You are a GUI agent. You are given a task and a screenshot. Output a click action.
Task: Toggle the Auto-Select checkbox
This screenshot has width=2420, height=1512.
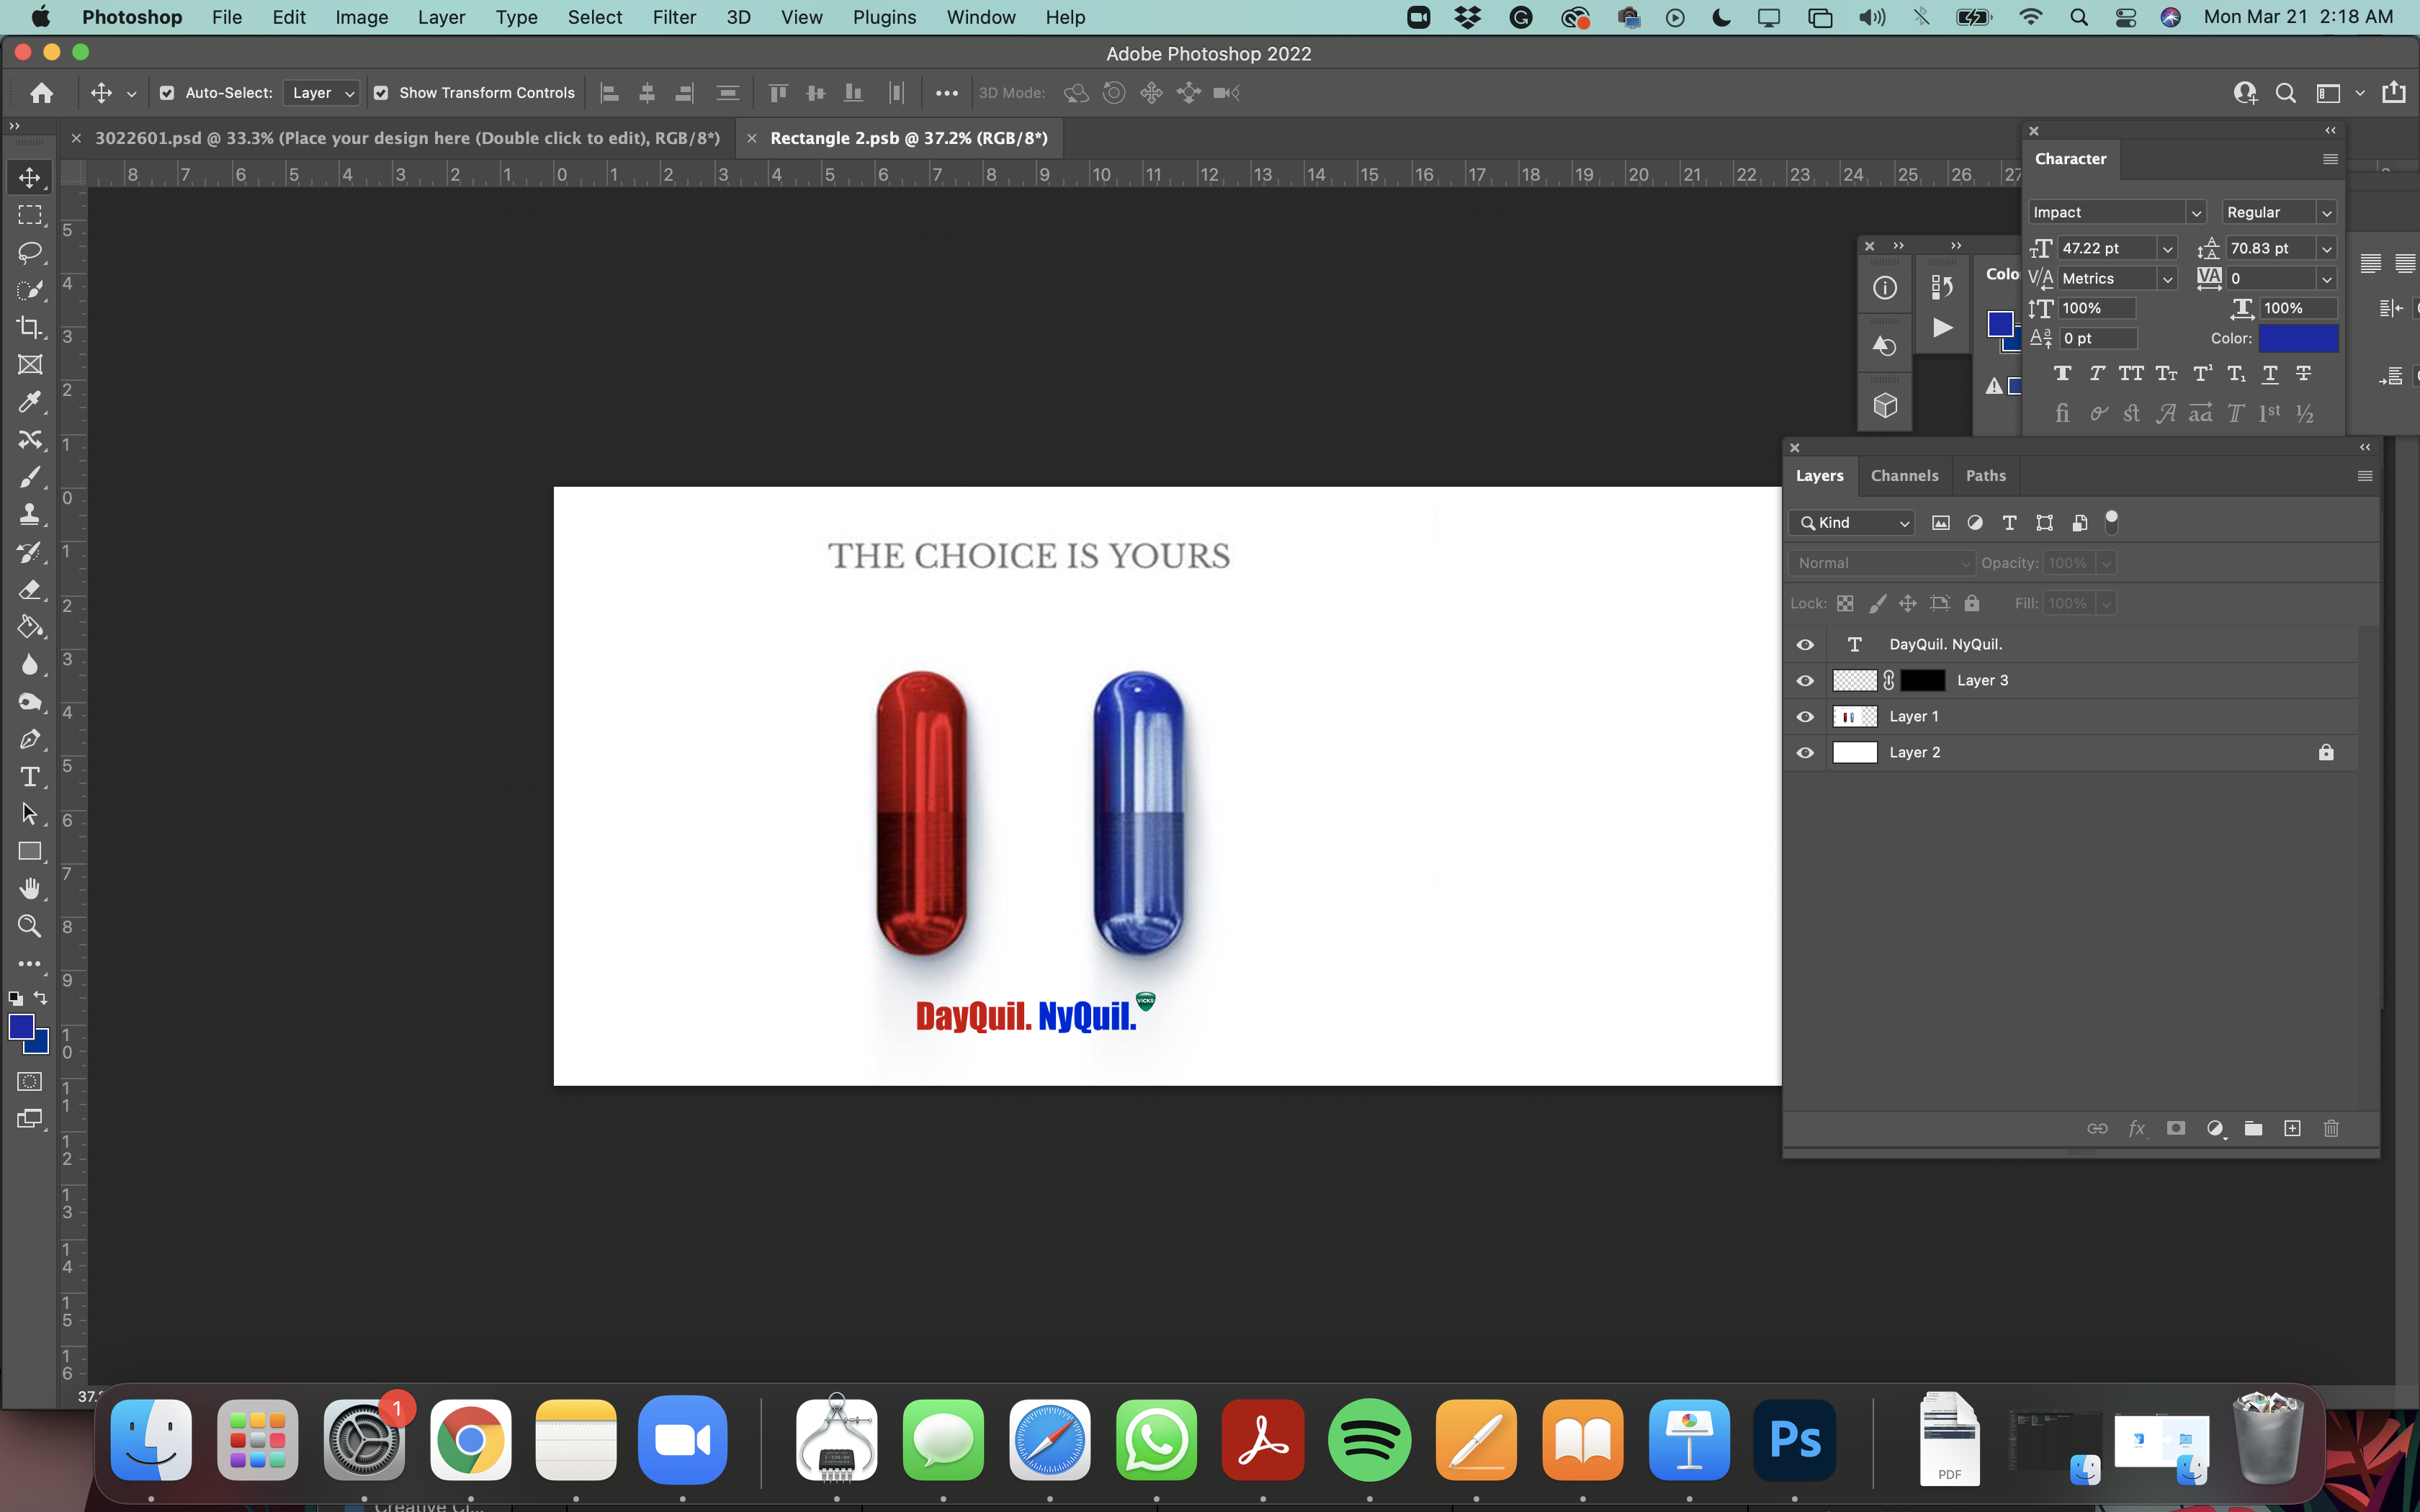[167, 93]
